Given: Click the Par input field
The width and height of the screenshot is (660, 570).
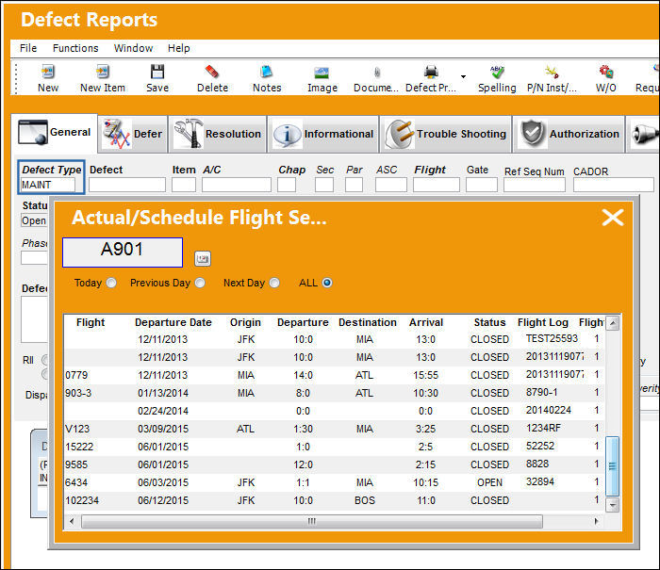Looking at the screenshot, I should [x=354, y=185].
